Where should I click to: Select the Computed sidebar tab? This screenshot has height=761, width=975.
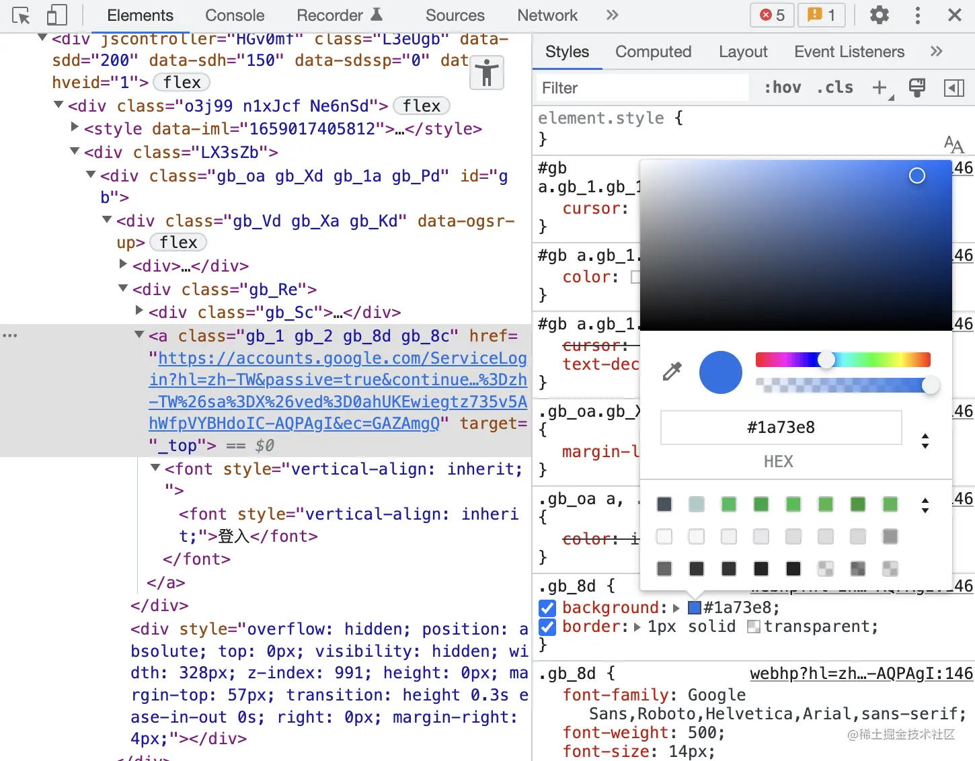[653, 52]
